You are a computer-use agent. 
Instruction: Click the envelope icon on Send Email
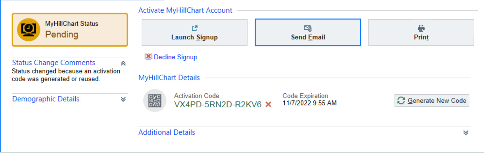tap(308, 28)
